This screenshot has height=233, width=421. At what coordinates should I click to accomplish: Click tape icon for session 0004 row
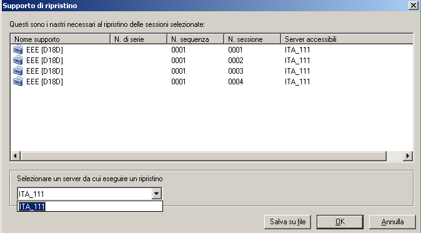(x=18, y=82)
